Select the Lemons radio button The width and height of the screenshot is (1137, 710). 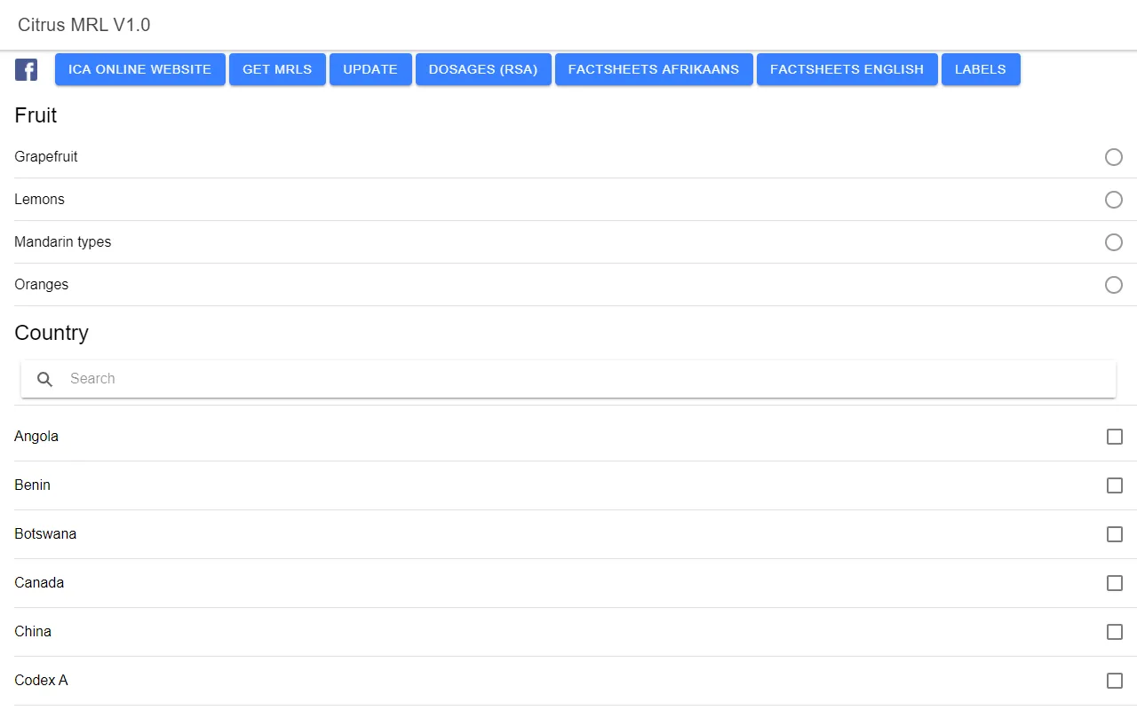tap(1114, 200)
